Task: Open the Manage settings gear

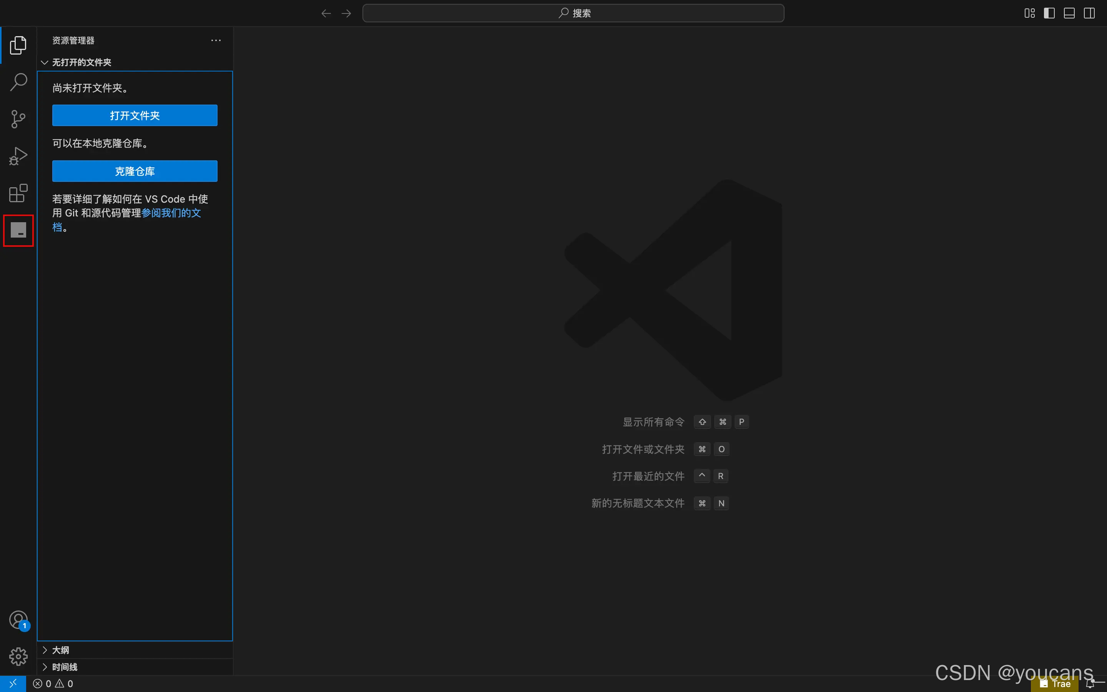Action: (x=18, y=657)
